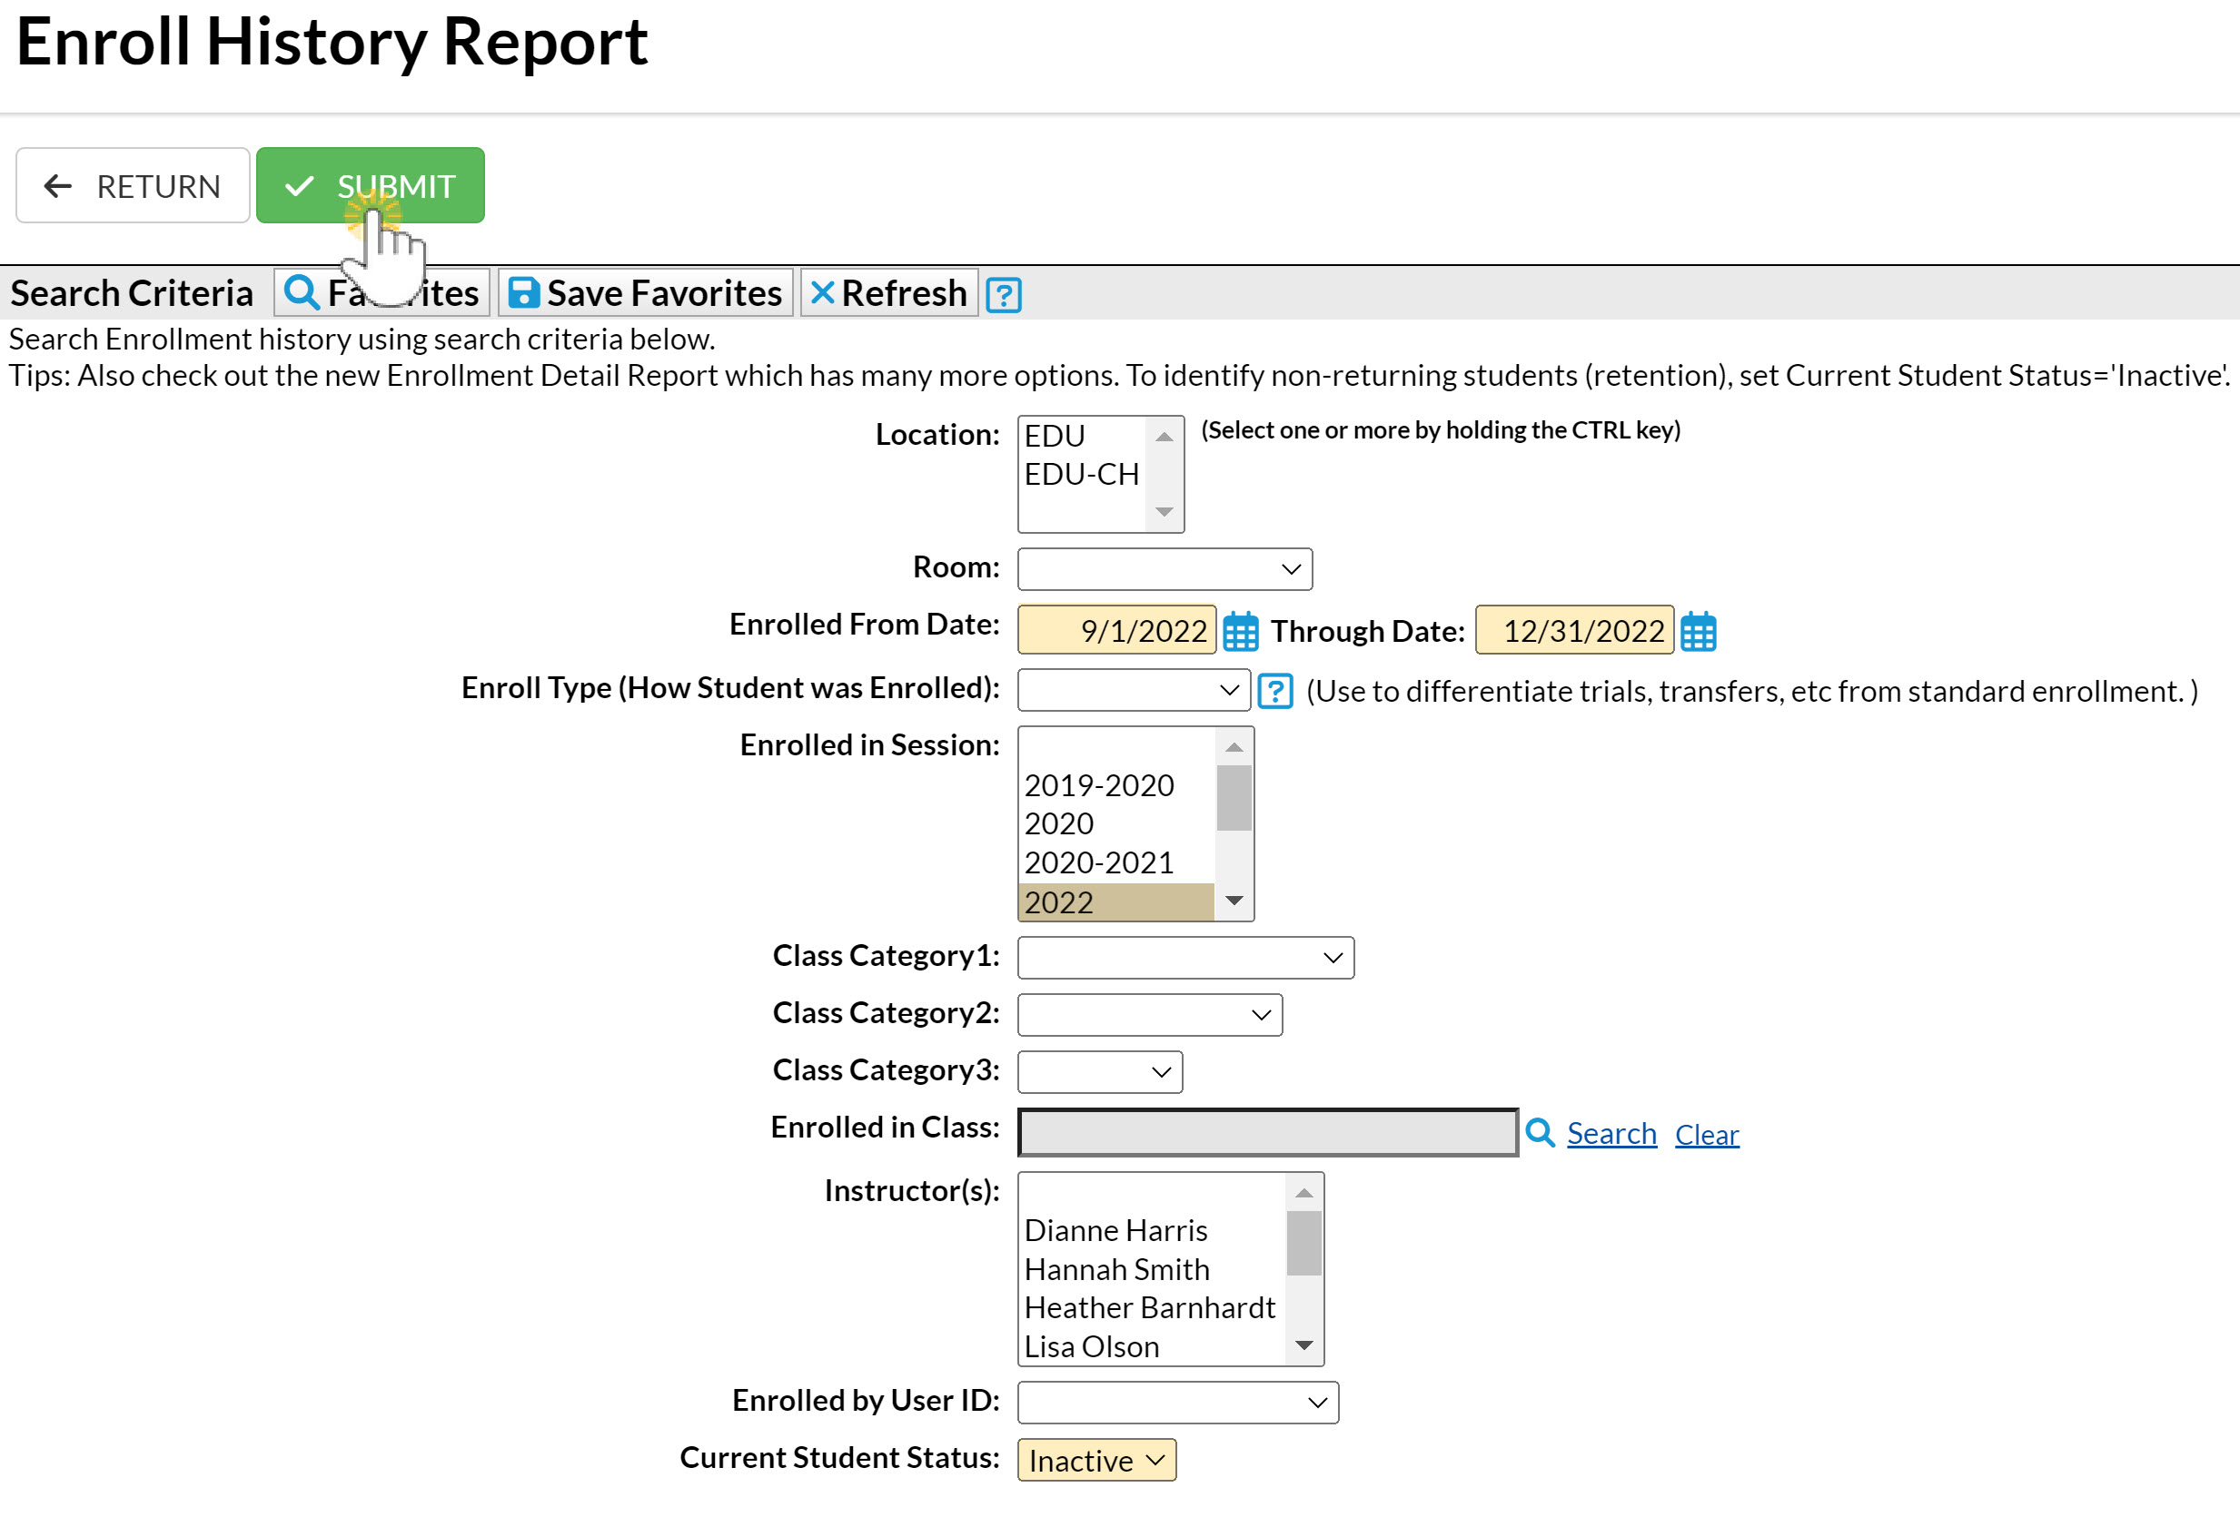
Task: Open calendar picker for Enrolled From Date
Action: click(x=1240, y=632)
